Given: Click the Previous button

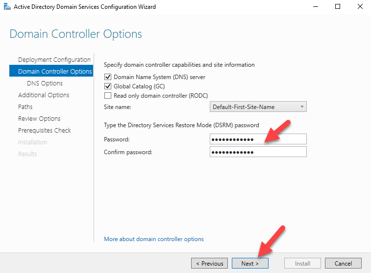Looking at the screenshot, I should (209, 263).
